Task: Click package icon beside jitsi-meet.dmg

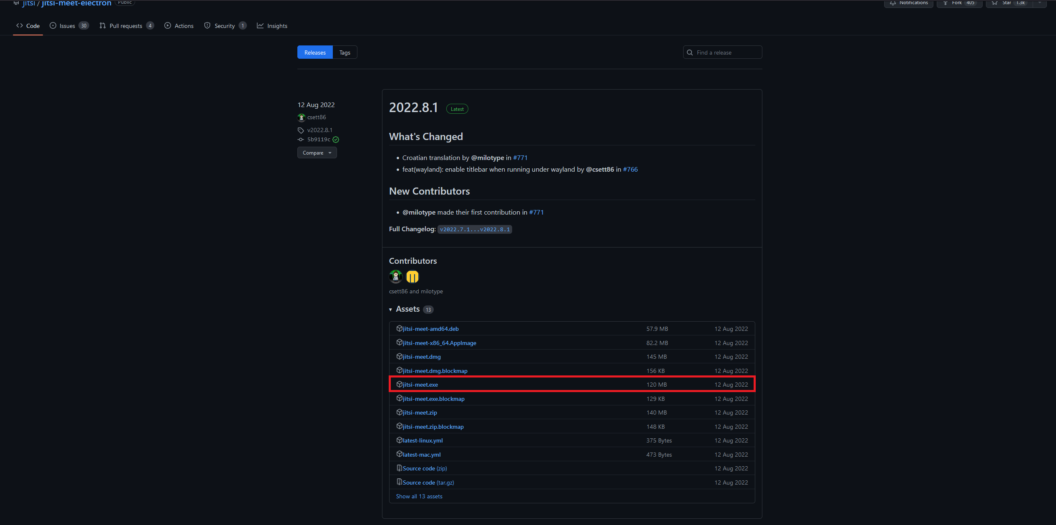Action: [x=399, y=356]
